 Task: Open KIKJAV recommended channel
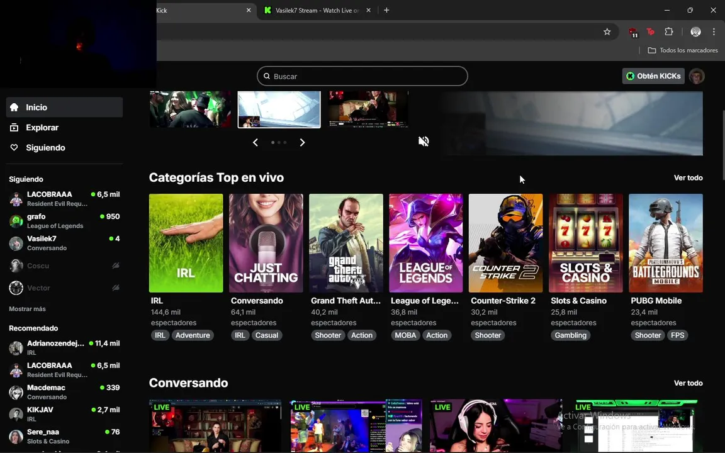[64, 414]
